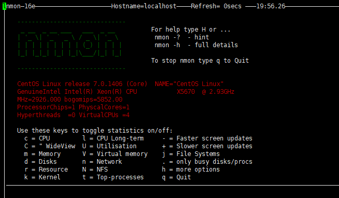Click the 'r = Resource' key option
This screenshot has width=339, height=198.
pyautogui.click(x=46, y=169)
